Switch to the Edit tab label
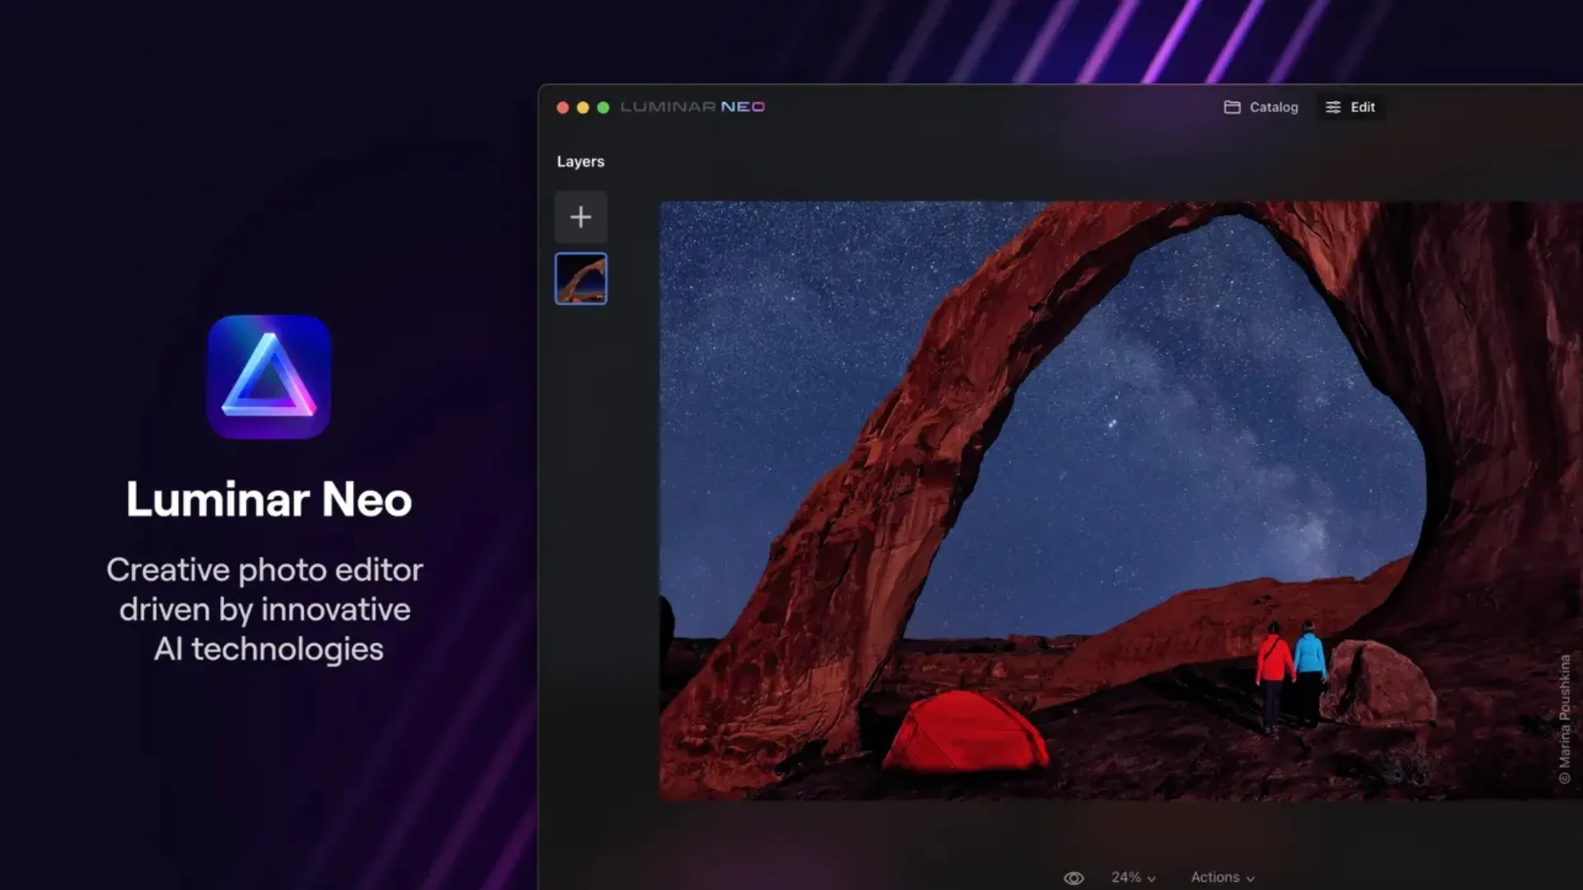The image size is (1583, 890). point(1362,107)
